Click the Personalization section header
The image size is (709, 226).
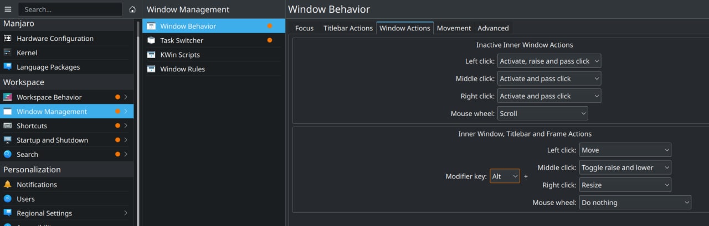tap(67, 170)
